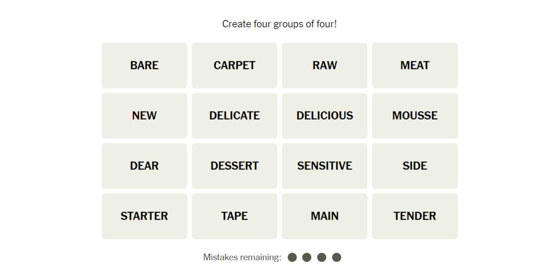This screenshot has height=279, width=558.
Task: Select the TENDER word tile
Action: [x=415, y=216]
